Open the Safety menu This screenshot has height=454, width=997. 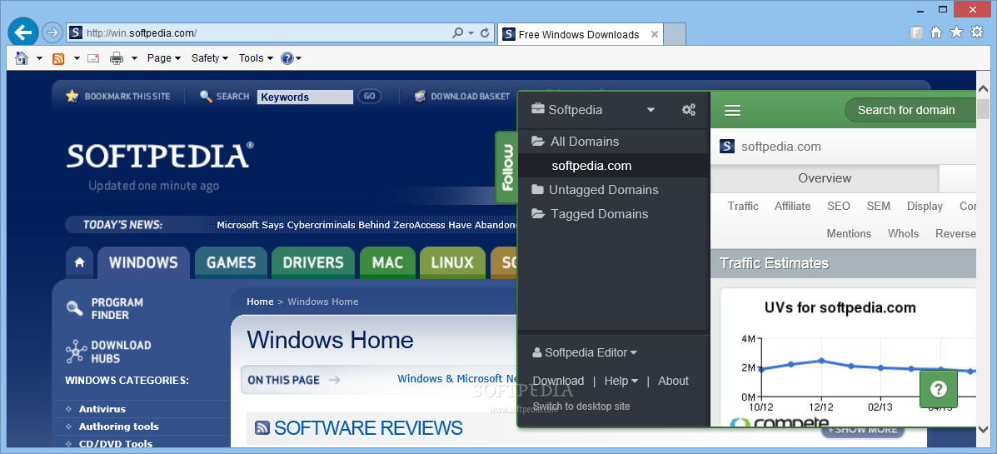coord(210,57)
